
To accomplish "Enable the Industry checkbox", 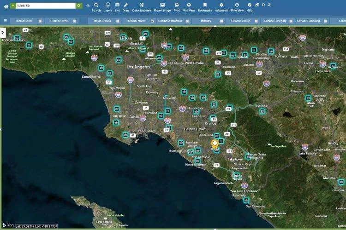I will (x=221, y=21).
